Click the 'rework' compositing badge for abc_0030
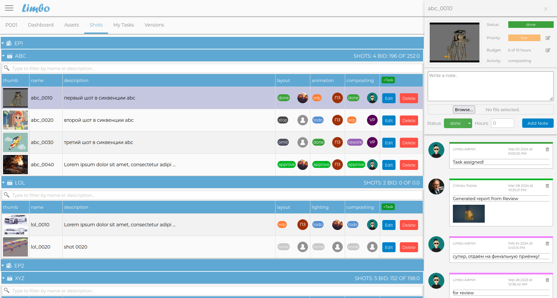This screenshot has width=557, height=298. click(355, 142)
